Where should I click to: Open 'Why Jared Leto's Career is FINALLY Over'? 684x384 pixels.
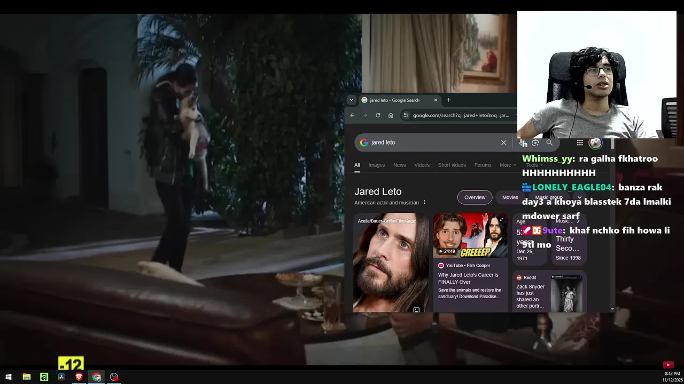point(468,278)
